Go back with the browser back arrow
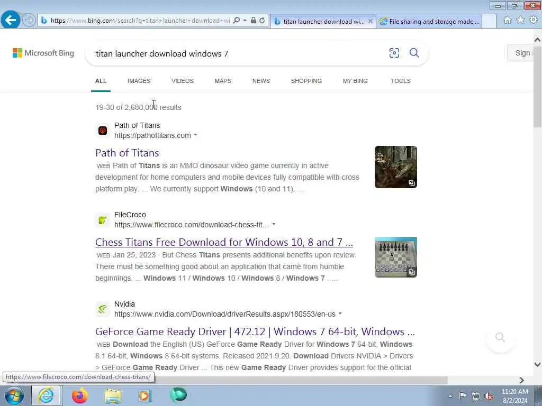Screen dimensions: 542x406 point(11,20)
